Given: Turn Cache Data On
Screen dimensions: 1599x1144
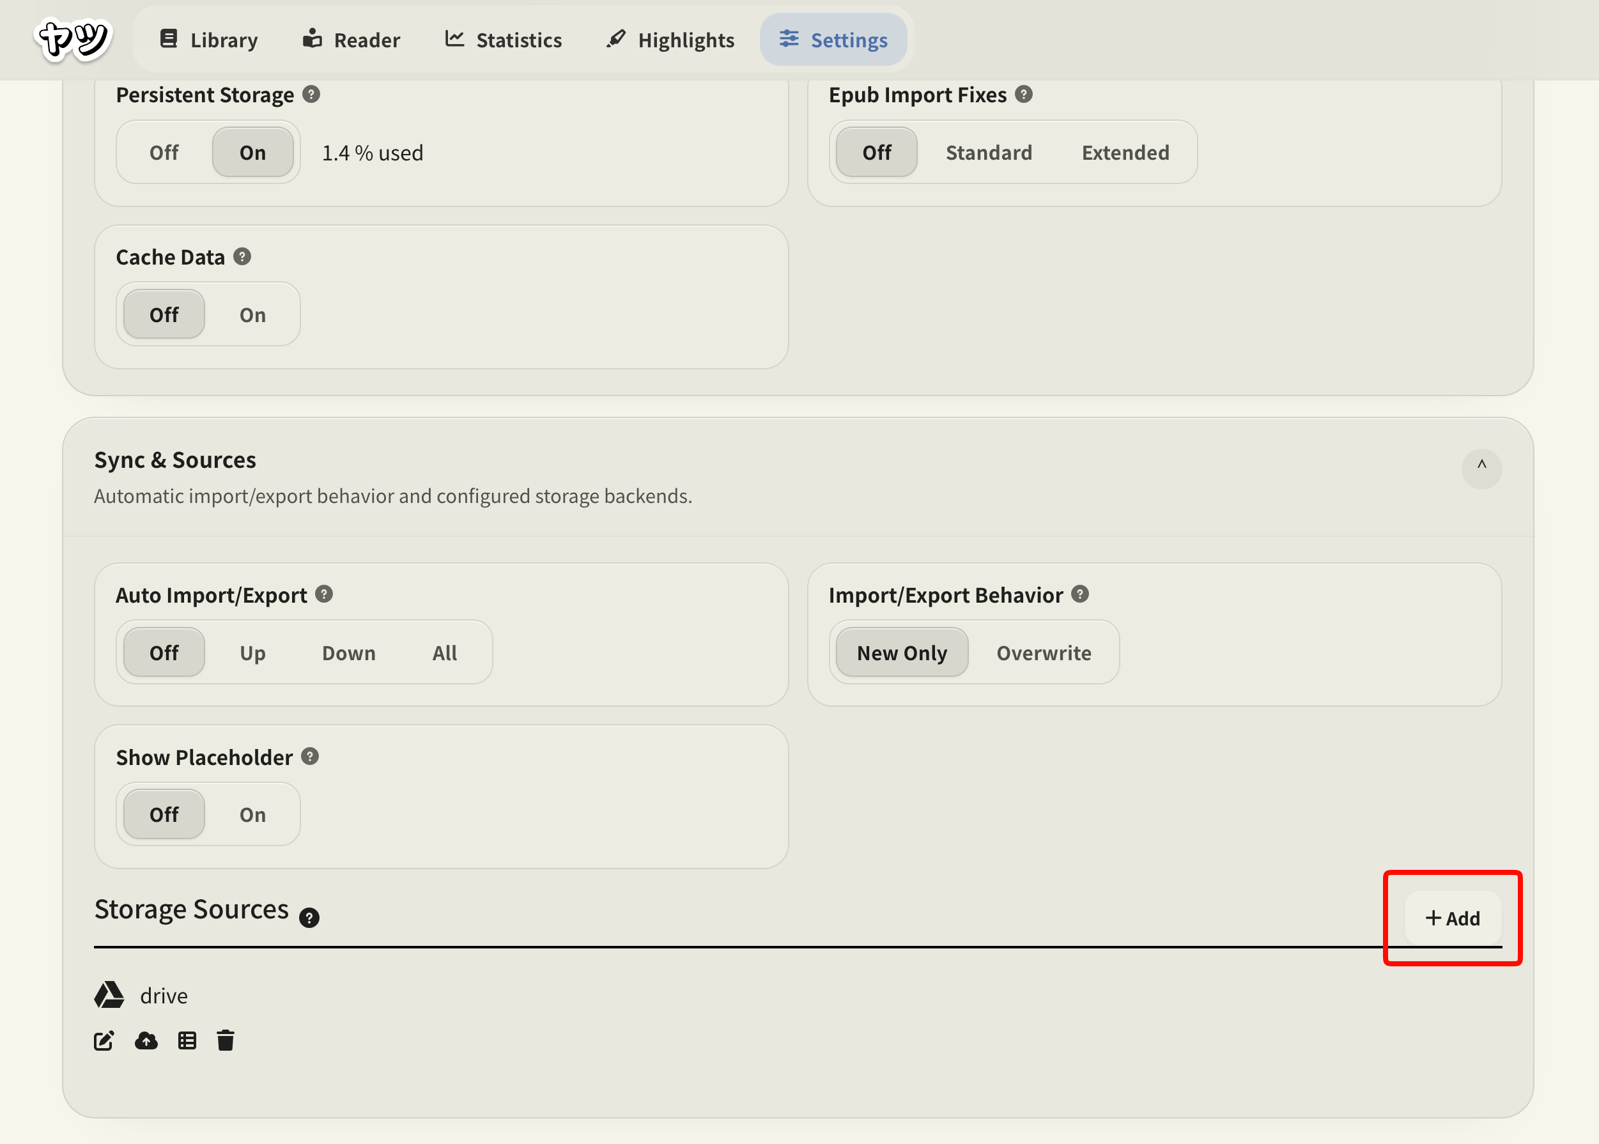Looking at the screenshot, I should point(252,315).
